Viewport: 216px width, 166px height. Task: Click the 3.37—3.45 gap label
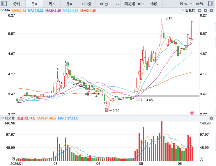coord(144,100)
